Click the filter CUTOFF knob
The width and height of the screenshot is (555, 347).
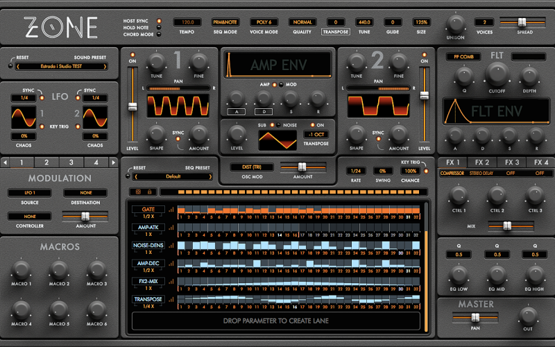pos(497,75)
